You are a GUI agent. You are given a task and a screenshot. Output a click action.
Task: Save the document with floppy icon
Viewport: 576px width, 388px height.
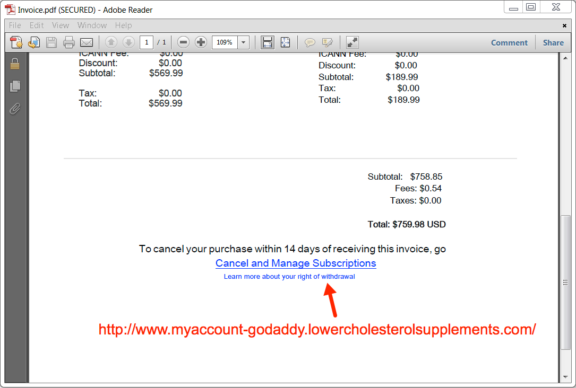51,42
